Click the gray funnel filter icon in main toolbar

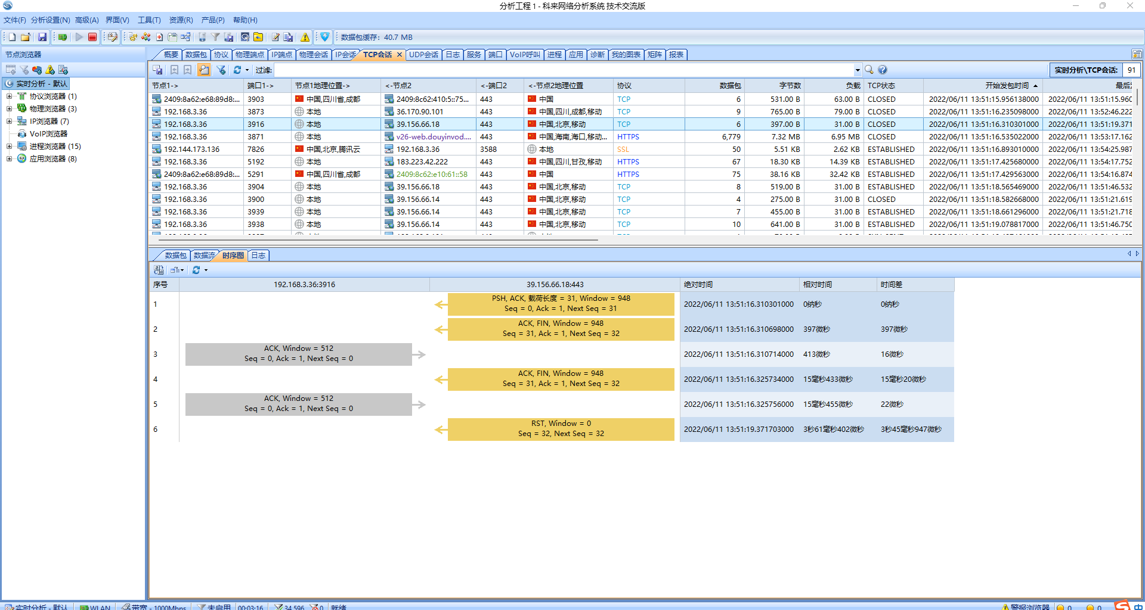(215, 37)
